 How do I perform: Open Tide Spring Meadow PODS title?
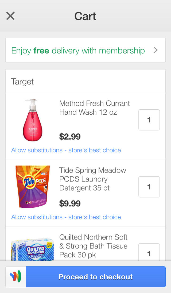point(92,179)
